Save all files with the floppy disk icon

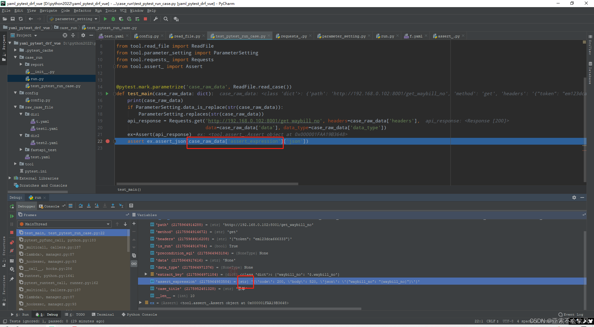(x=13, y=19)
